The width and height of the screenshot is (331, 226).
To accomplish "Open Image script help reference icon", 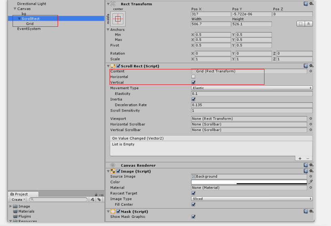I will (x=305, y=171).
